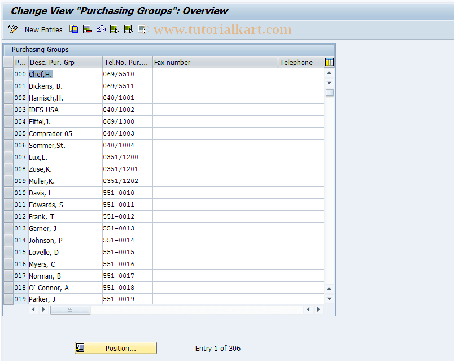Image resolution: width=454 pixels, height=361 pixels.
Task: Click the horizontal scroll right arrow
Action: (x=318, y=310)
